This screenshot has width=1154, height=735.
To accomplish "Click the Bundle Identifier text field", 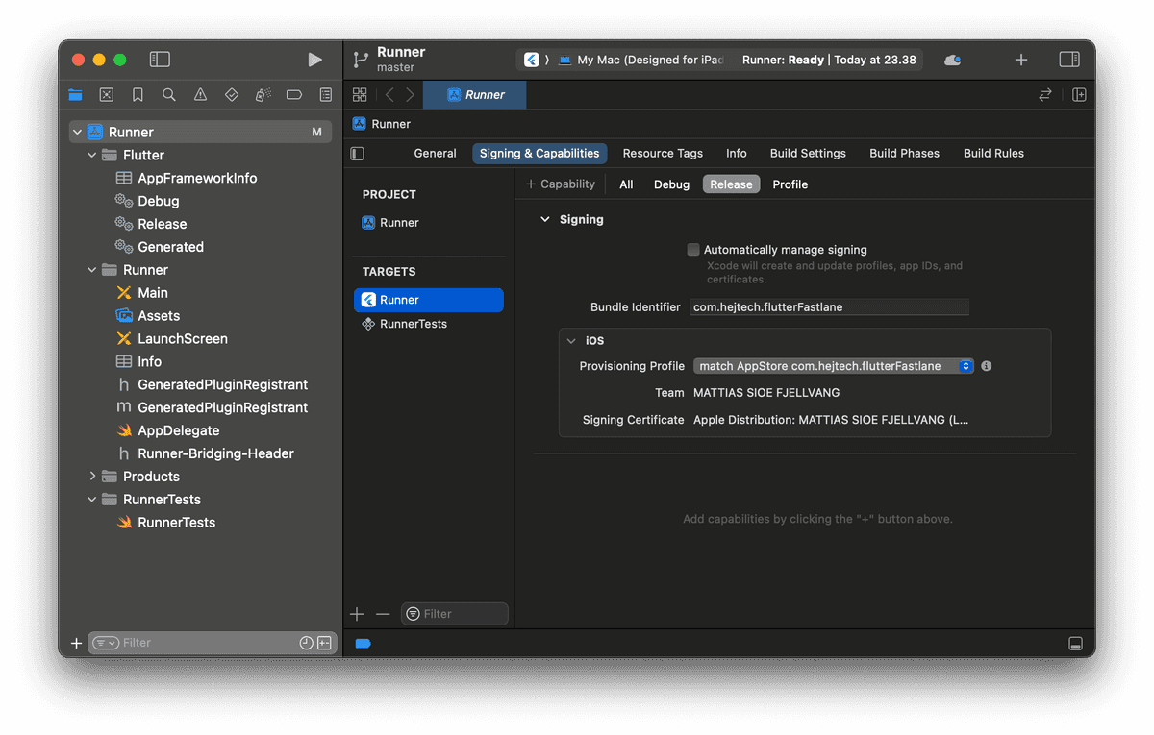I will (x=828, y=306).
